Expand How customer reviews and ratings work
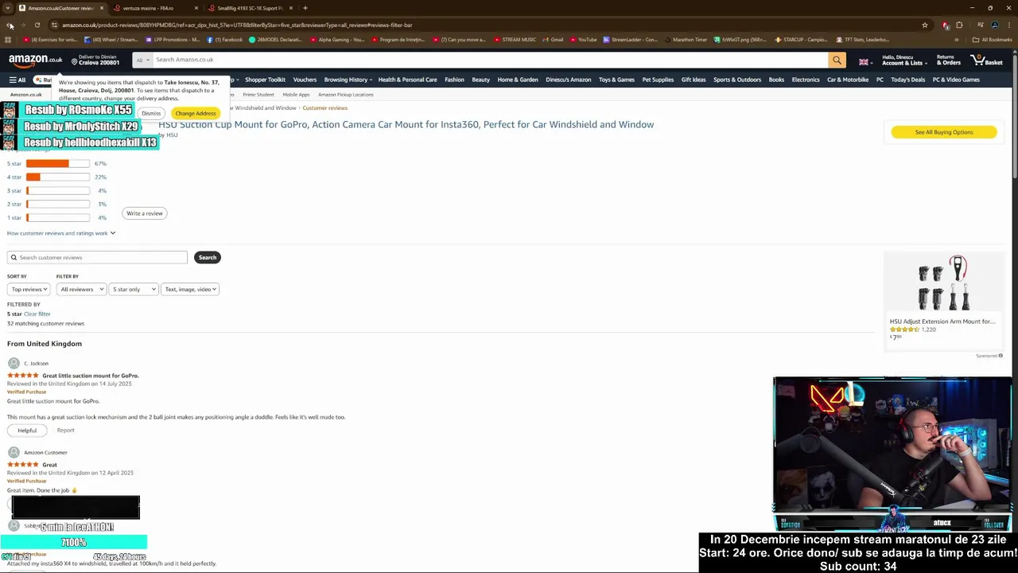The height and width of the screenshot is (573, 1018). point(61,233)
